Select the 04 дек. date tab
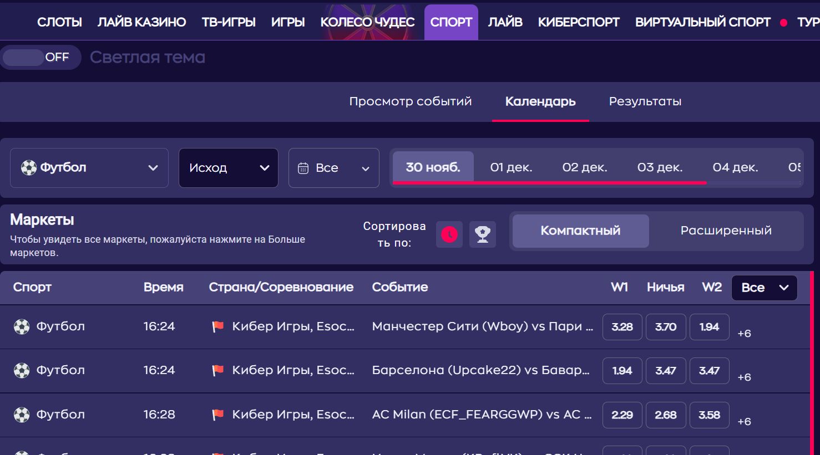Image resolution: width=820 pixels, height=455 pixels. click(x=735, y=167)
